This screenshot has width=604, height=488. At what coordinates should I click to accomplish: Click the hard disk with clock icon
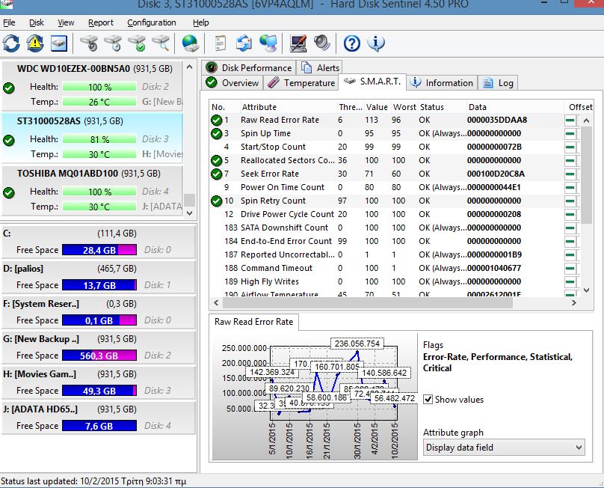tap(114, 43)
